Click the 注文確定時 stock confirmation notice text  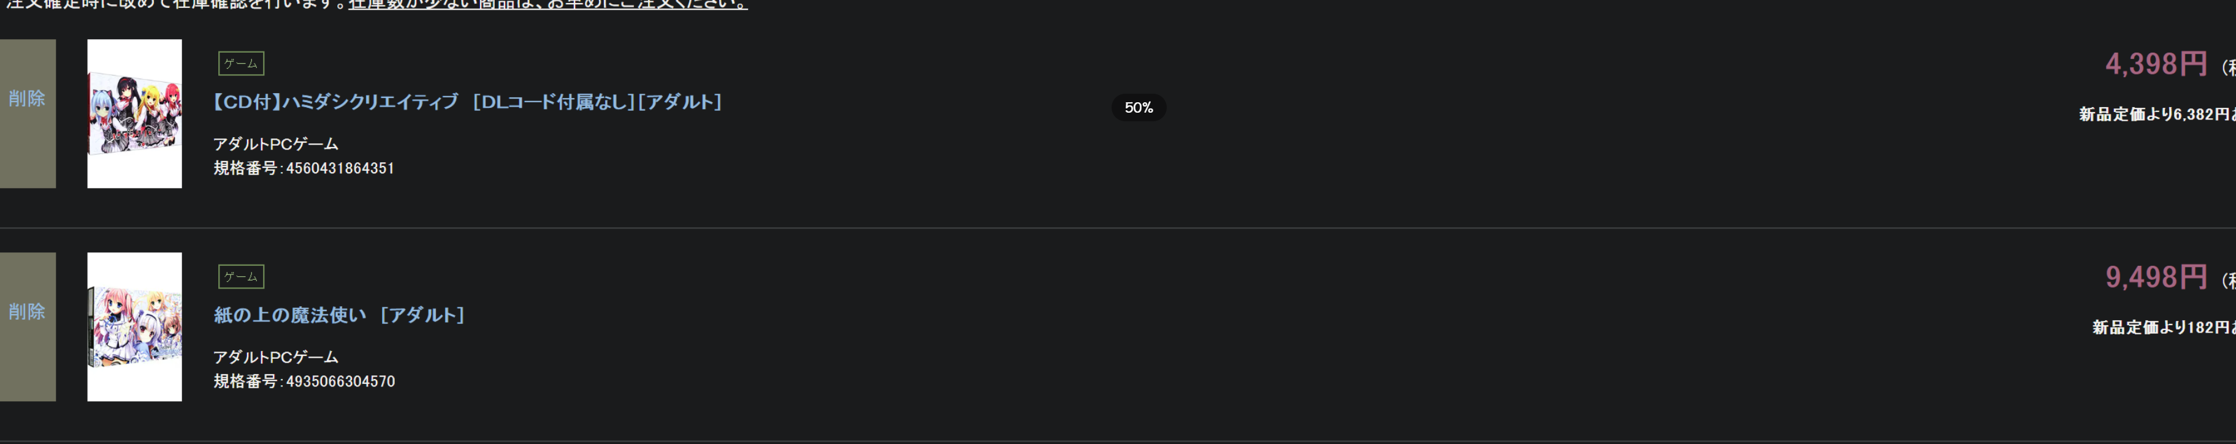pos(174,4)
